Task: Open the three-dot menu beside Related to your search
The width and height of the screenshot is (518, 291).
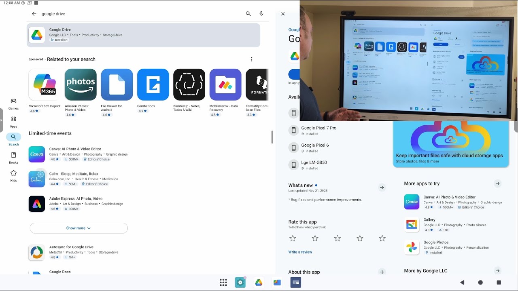Action: tap(252, 59)
